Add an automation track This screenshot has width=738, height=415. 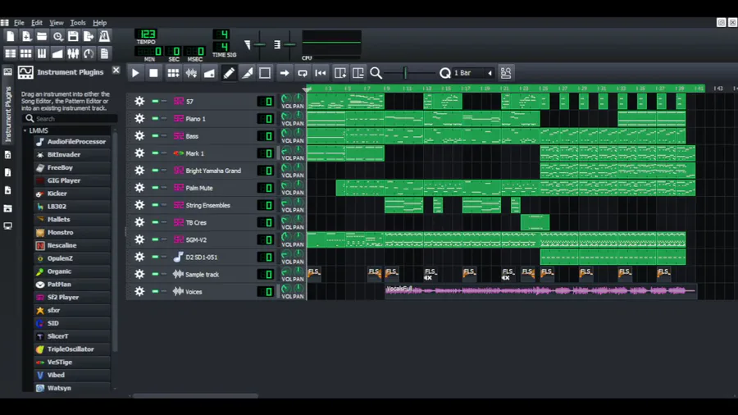210,73
